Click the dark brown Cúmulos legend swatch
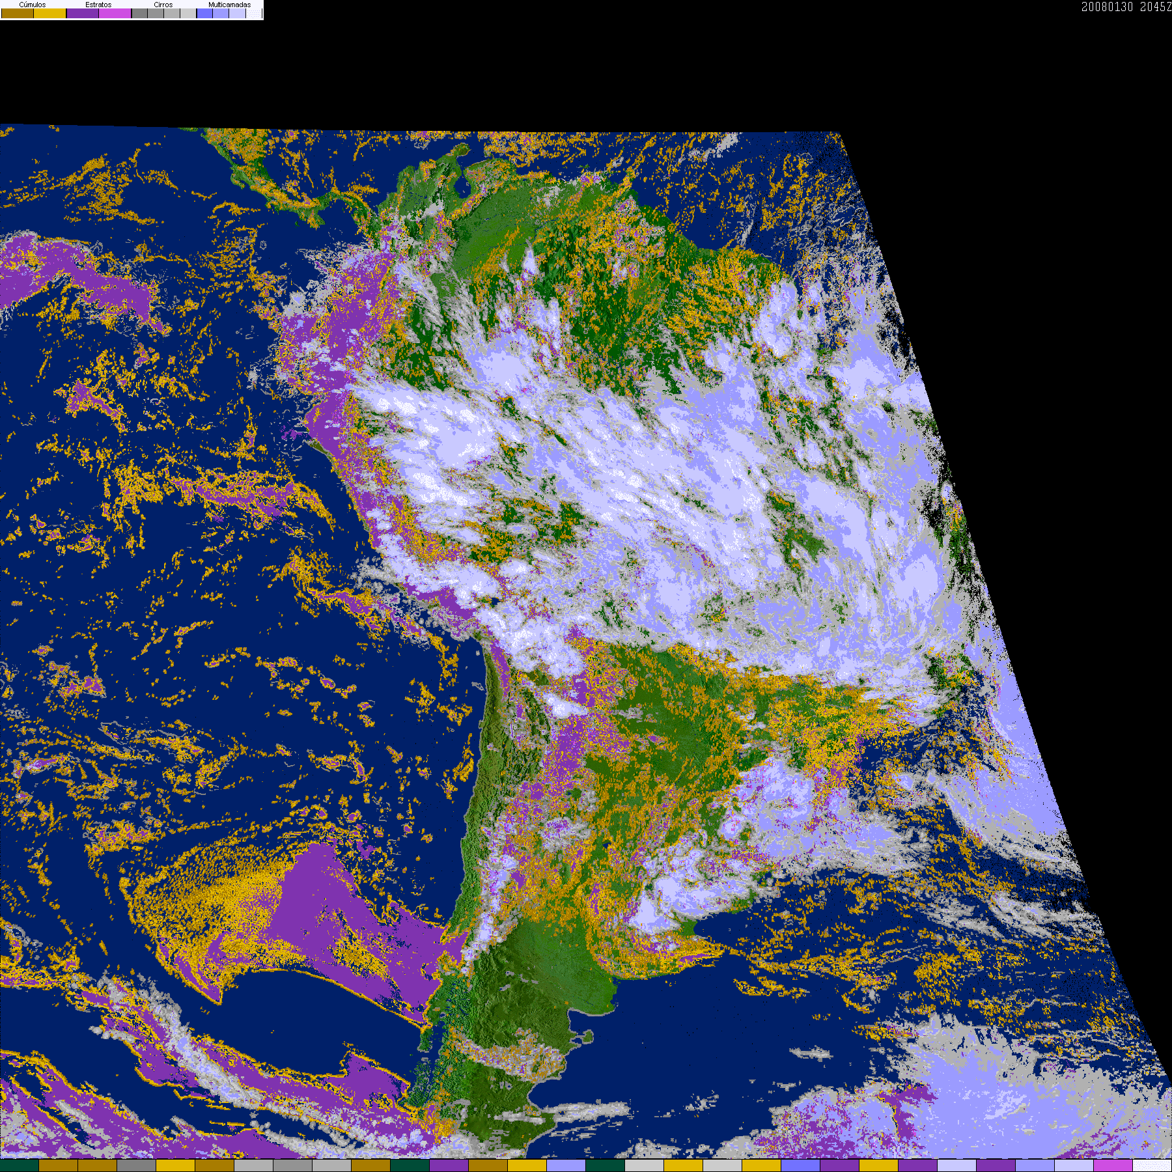Image resolution: width=1172 pixels, height=1172 pixels. click(18, 13)
